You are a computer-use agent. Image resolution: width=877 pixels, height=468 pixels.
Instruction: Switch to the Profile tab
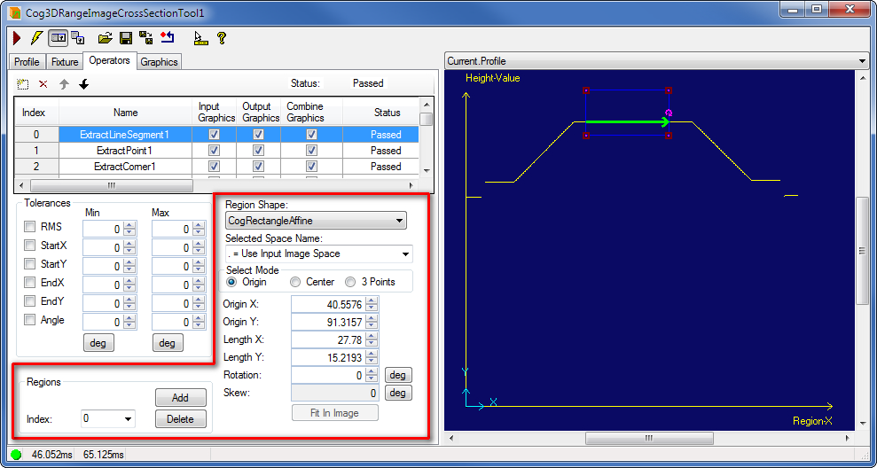tap(27, 62)
